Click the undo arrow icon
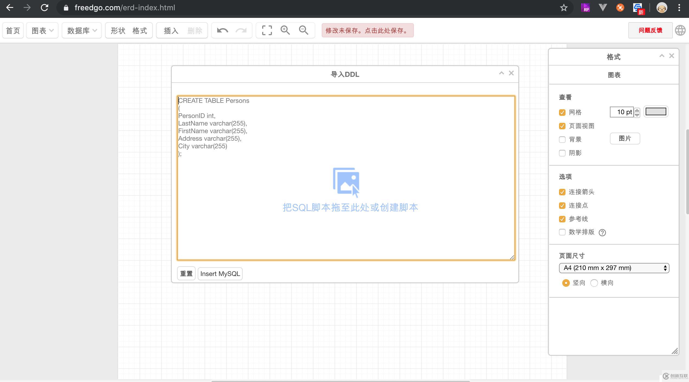Screen dimensions: 689x382 tap(223, 30)
